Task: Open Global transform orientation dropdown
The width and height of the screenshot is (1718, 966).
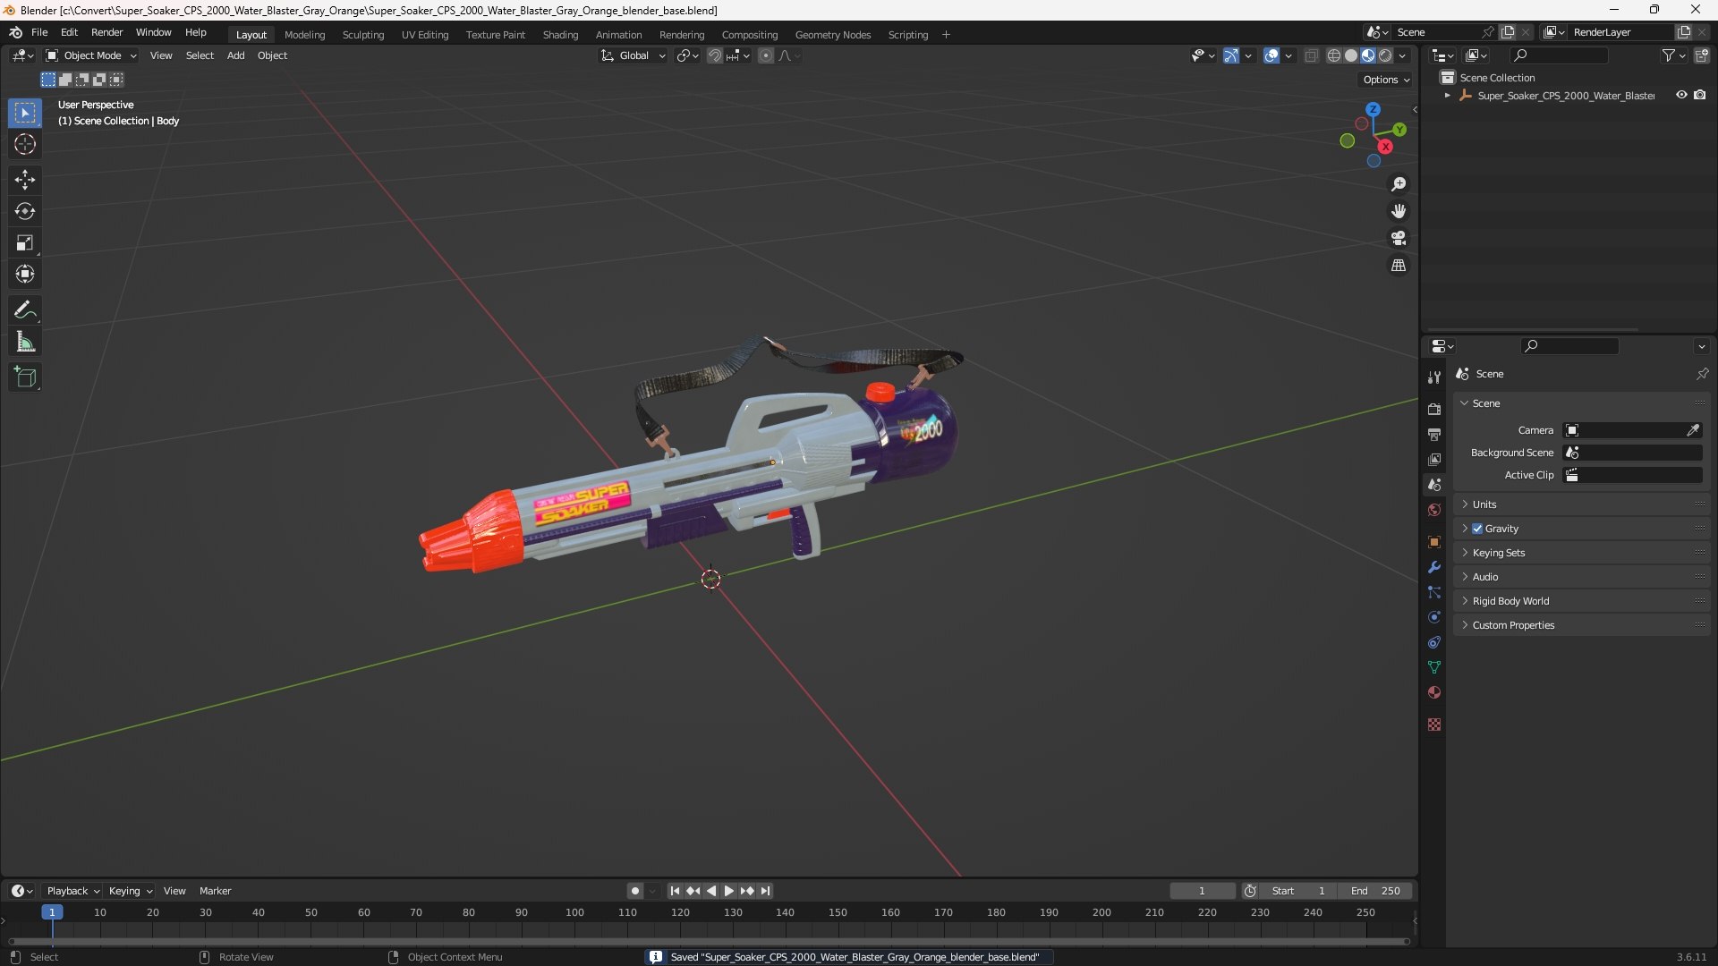Action: coord(634,55)
